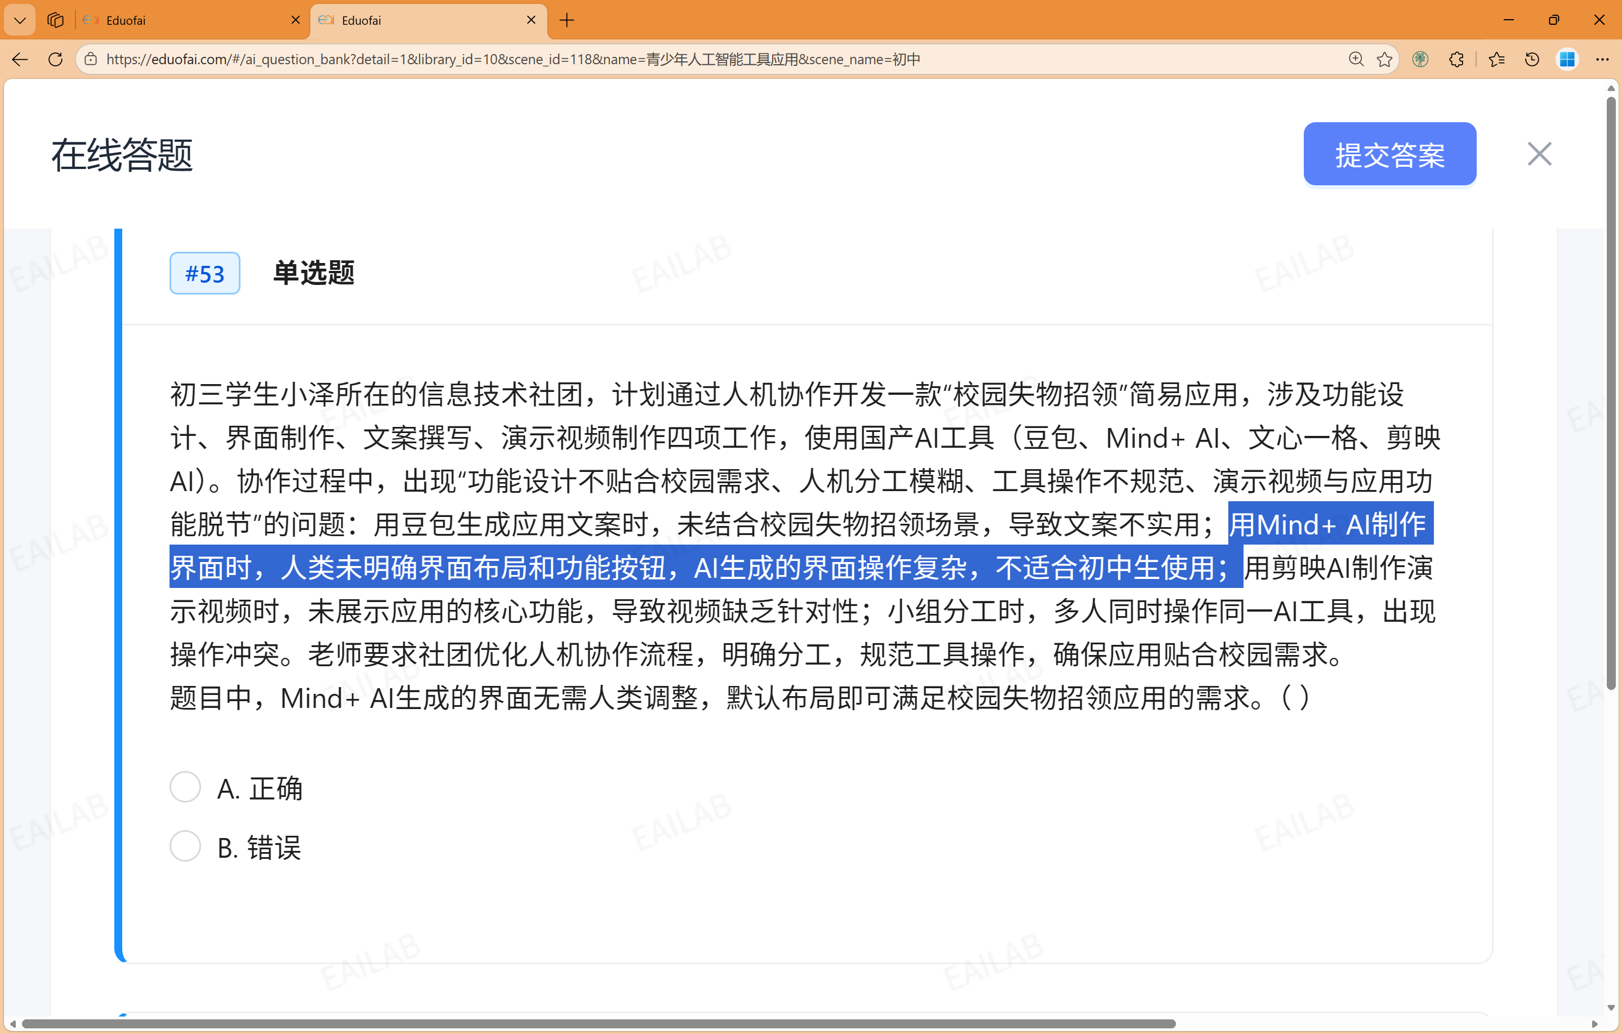The width and height of the screenshot is (1622, 1034).
Task: Submit answers via 提交答案 button
Action: point(1389,154)
